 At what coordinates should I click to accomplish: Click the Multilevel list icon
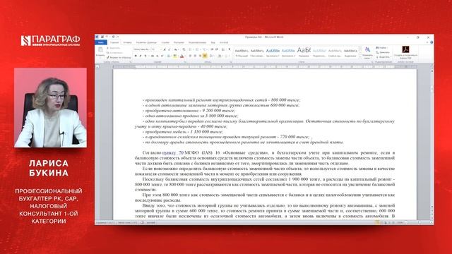[x=204, y=49]
